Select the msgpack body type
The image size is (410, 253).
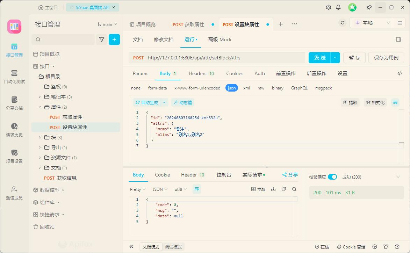point(323,88)
